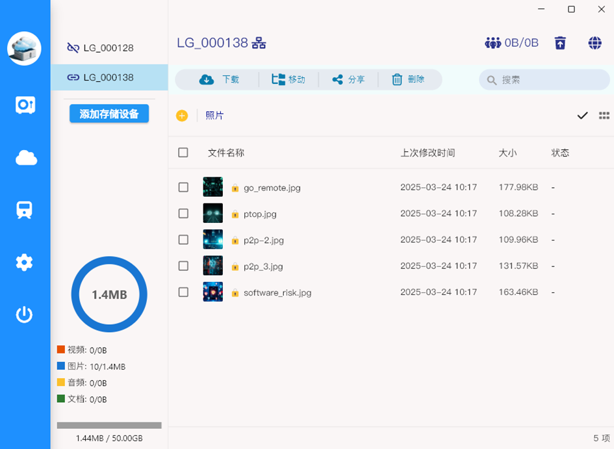The height and width of the screenshot is (449, 614).
Task: Open the recycle bin icon in header
Action: [x=560, y=43]
